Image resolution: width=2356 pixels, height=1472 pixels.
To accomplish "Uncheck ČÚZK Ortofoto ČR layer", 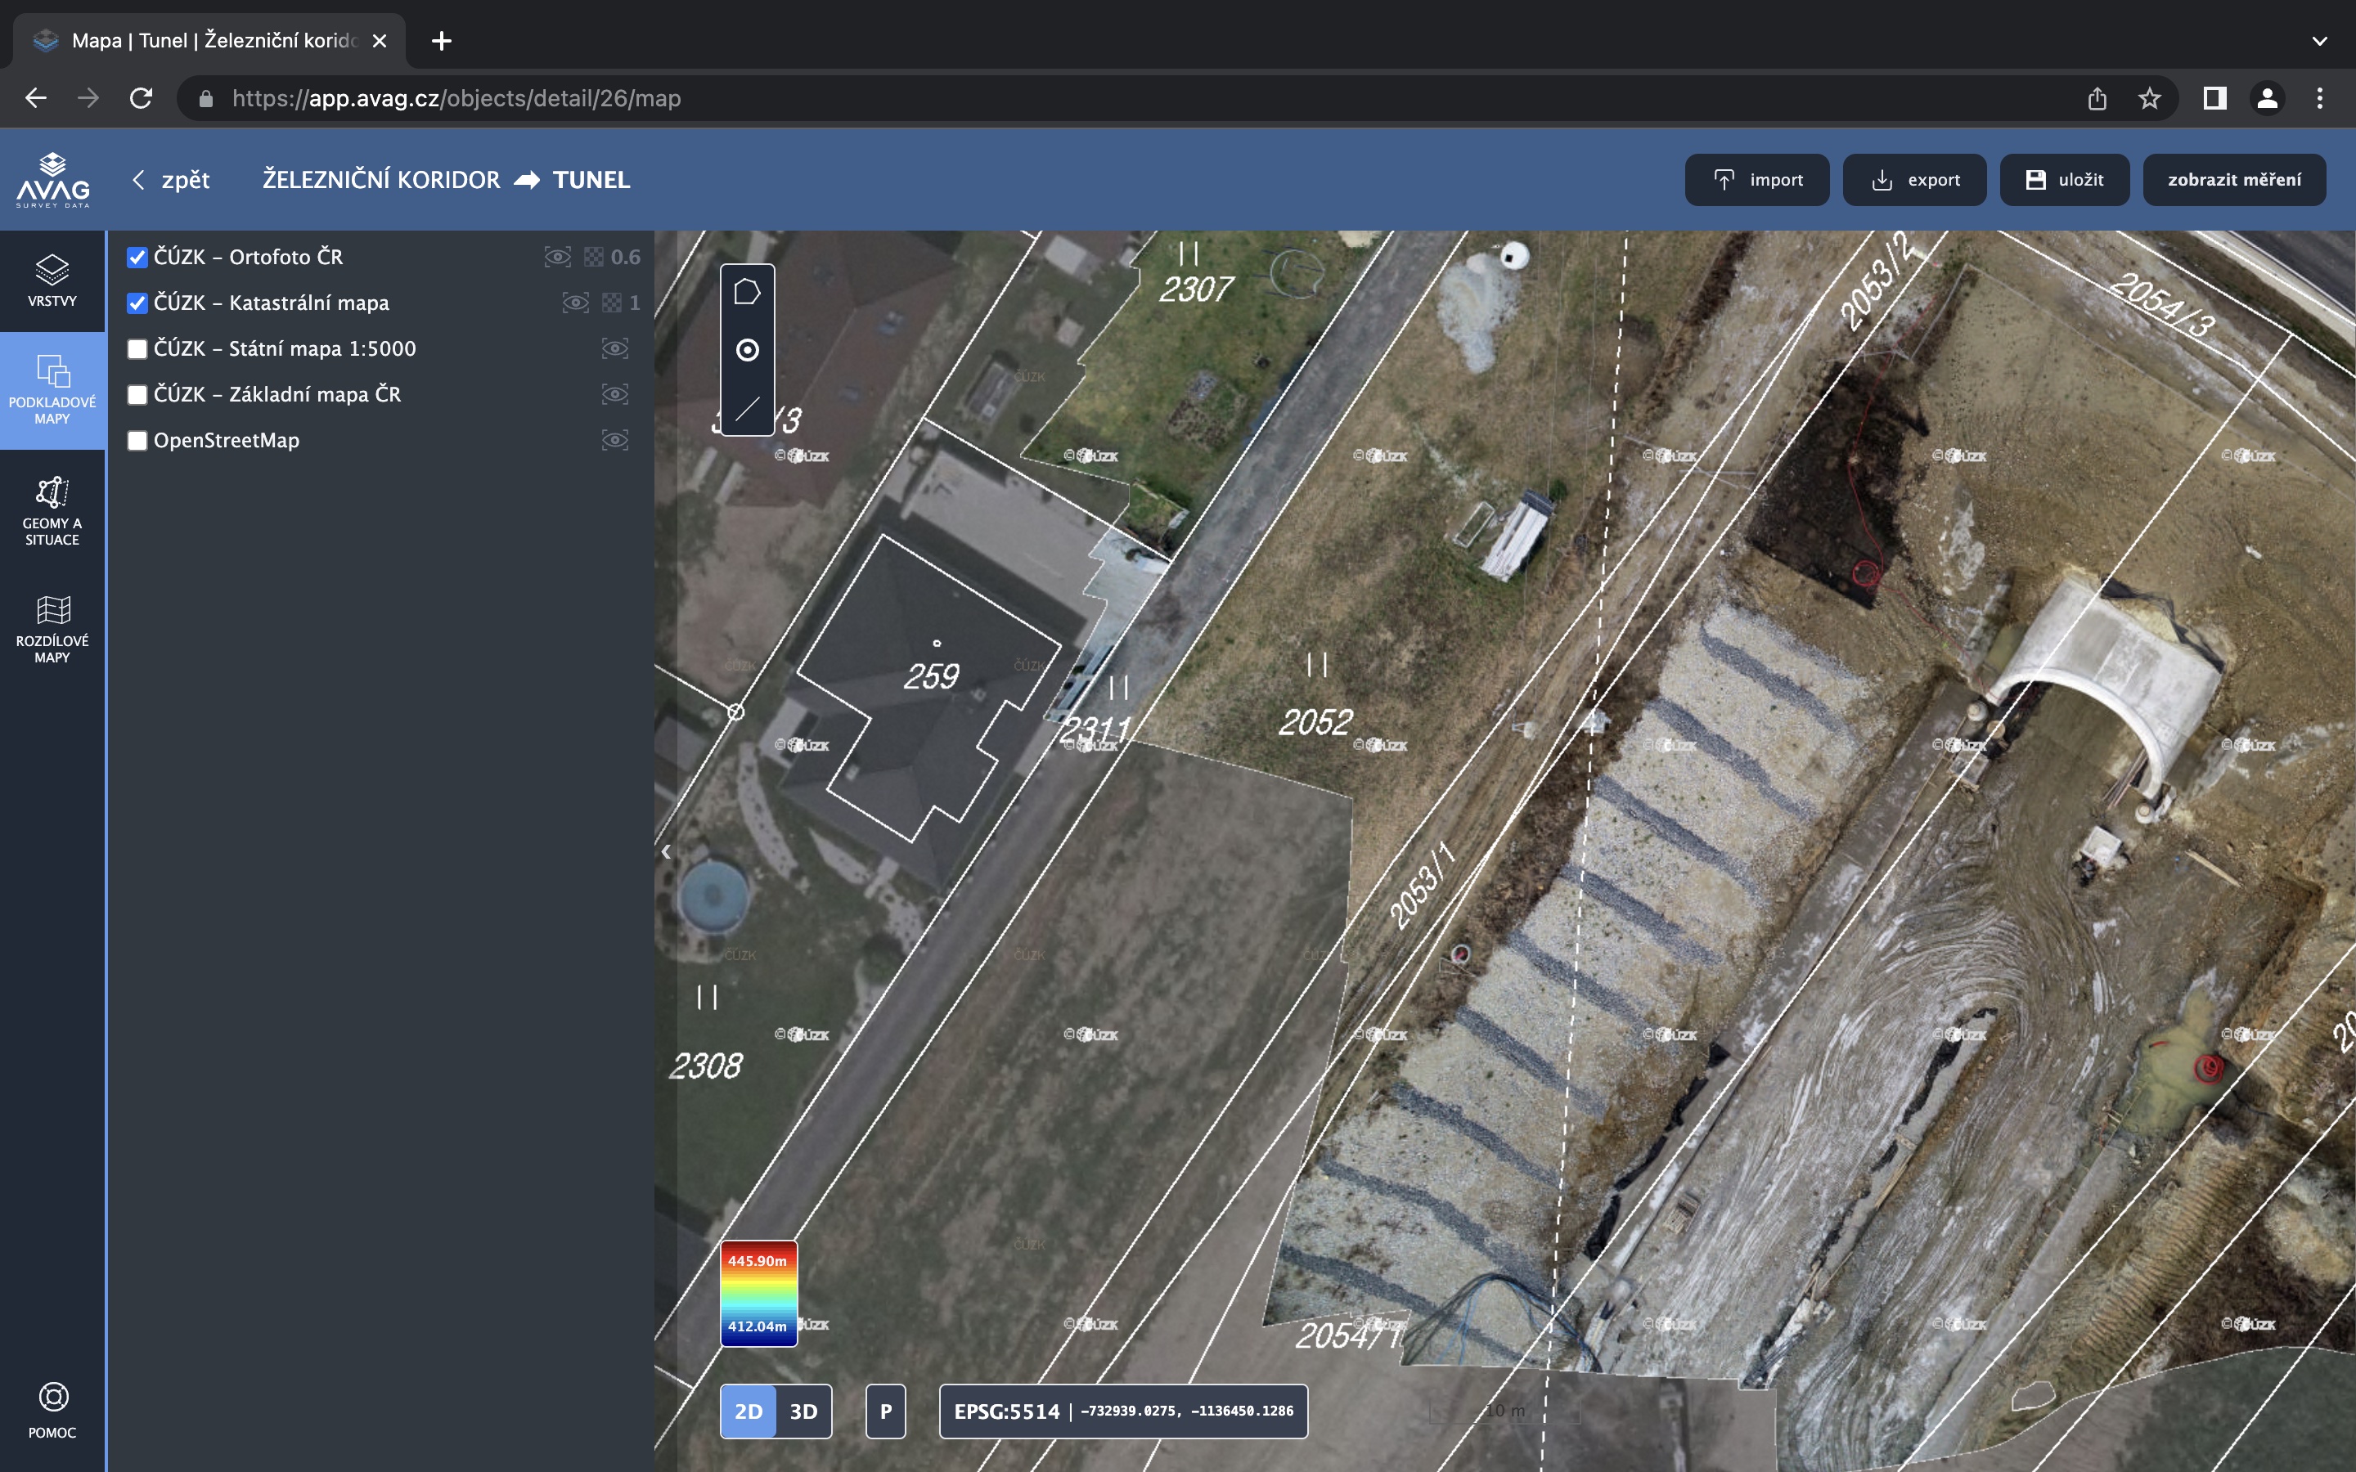I will [137, 257].
